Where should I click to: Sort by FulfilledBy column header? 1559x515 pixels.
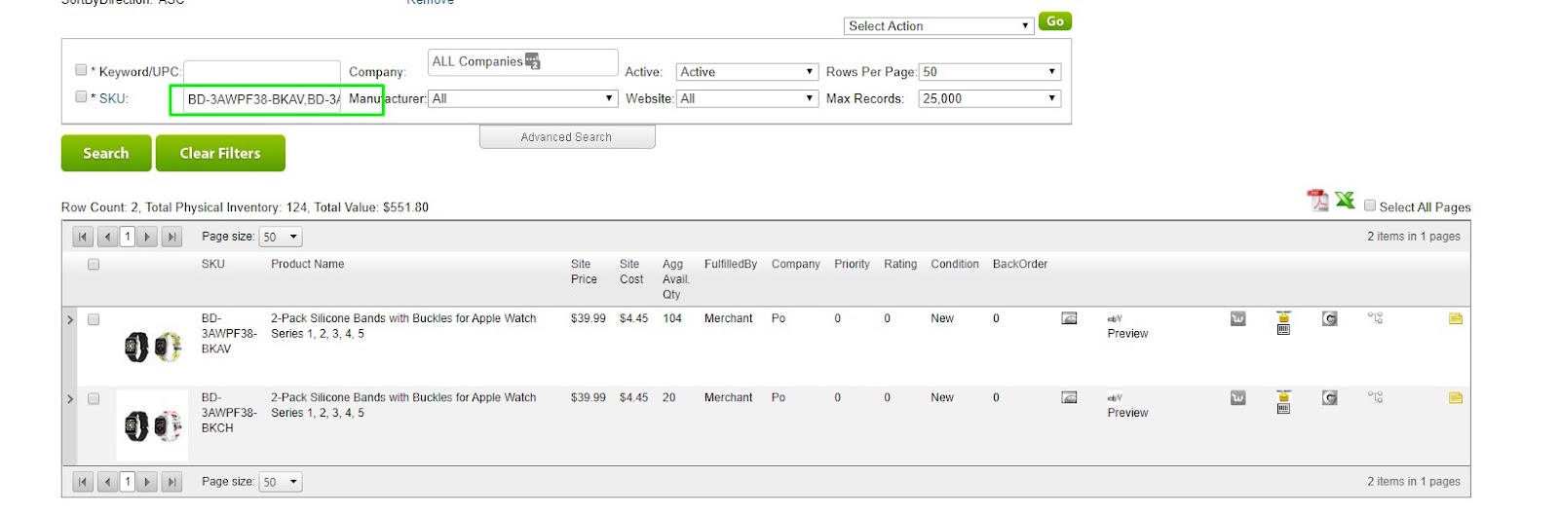(x=731, y=264)
